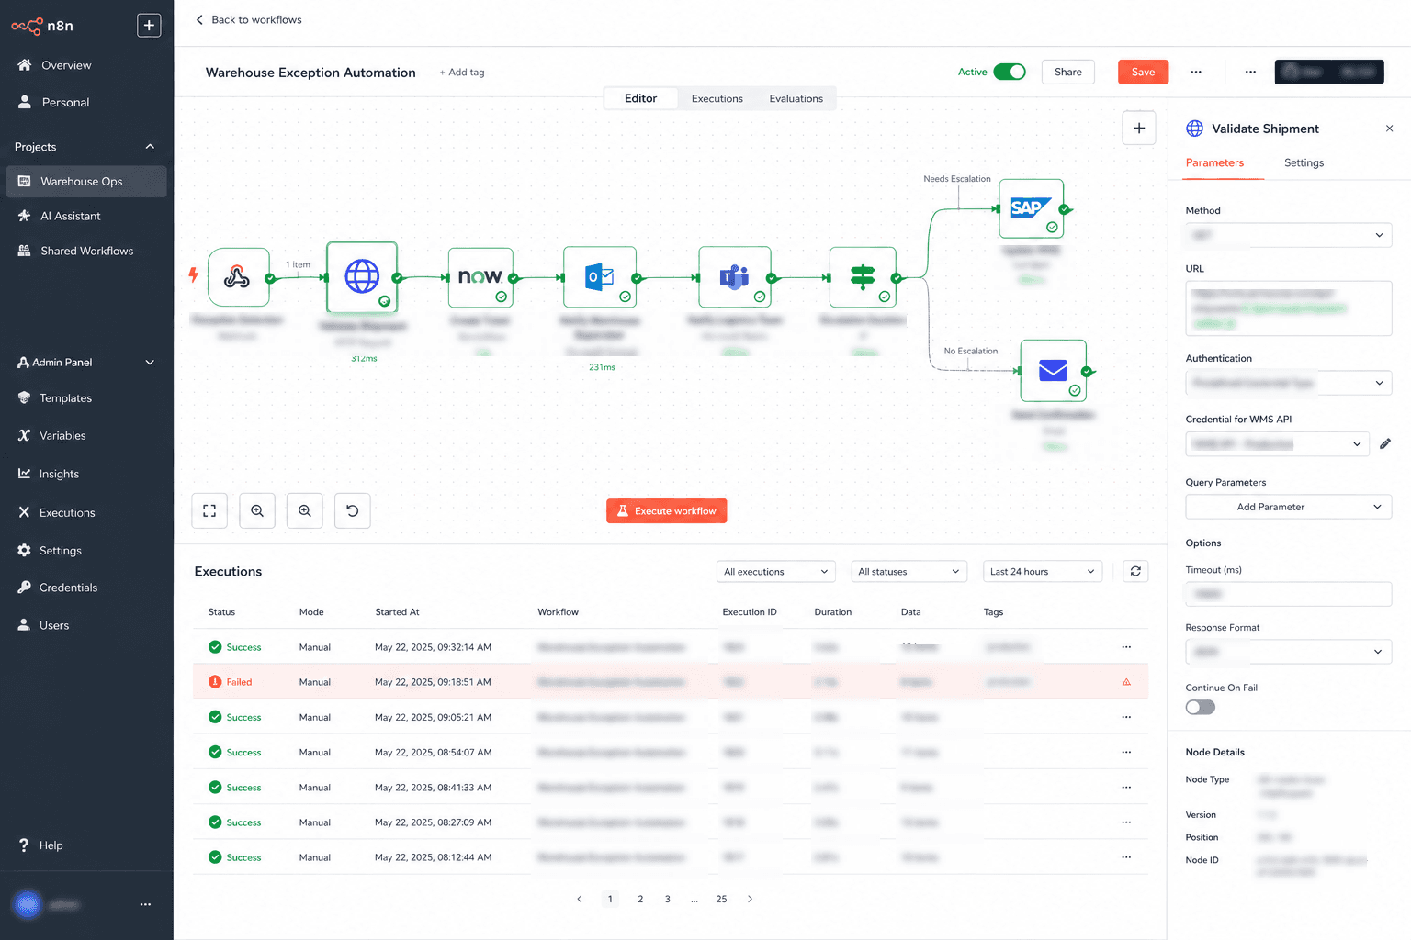
Task: Select the envelope email node
Action: click(1054, 371)
